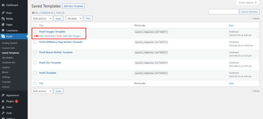Click the Tools wrench icon
Viewport: 263px width, 119px height.
click(x=3, y=113)
